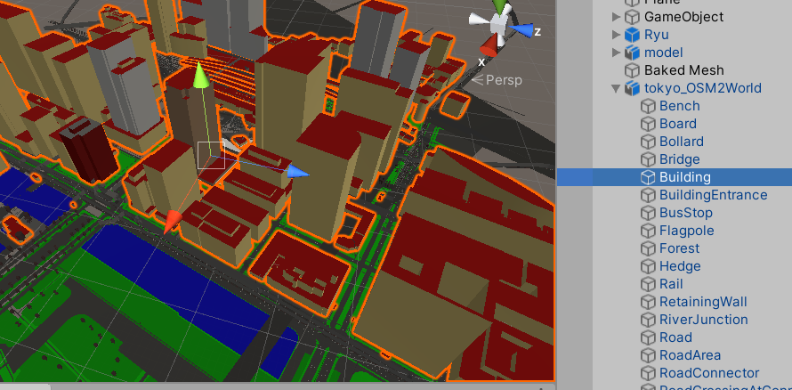Click the Road cube icon
The height and width of the screenshot is (390, 792).
click(x=648, y=337)
